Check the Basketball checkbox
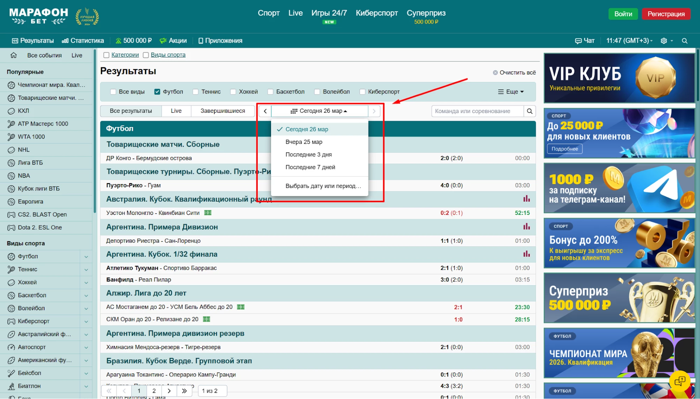Screen dimensions: 700x399 tap(270, 92)
